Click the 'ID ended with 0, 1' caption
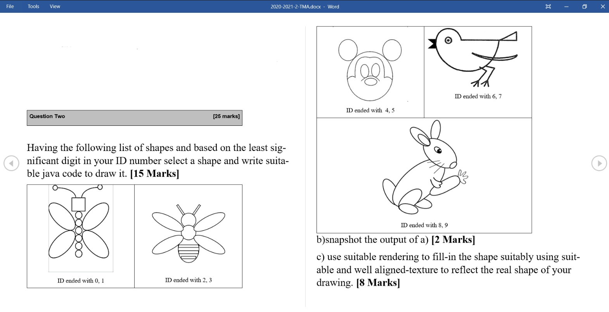 [x=81, y=281]
